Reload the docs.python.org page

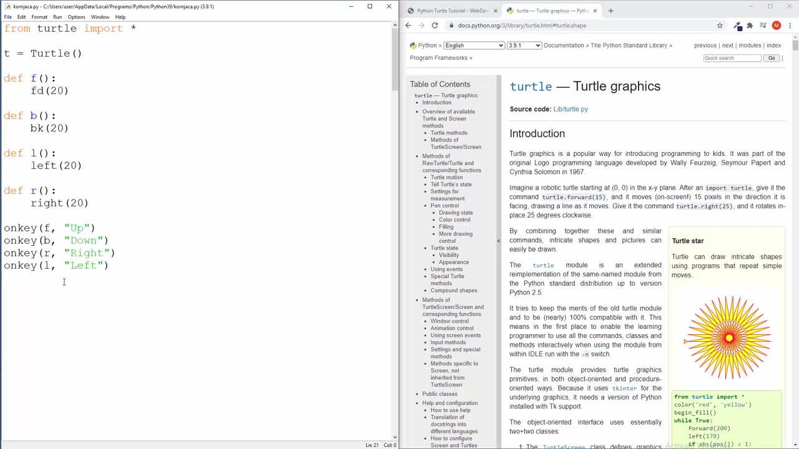[x=434, y=26]
